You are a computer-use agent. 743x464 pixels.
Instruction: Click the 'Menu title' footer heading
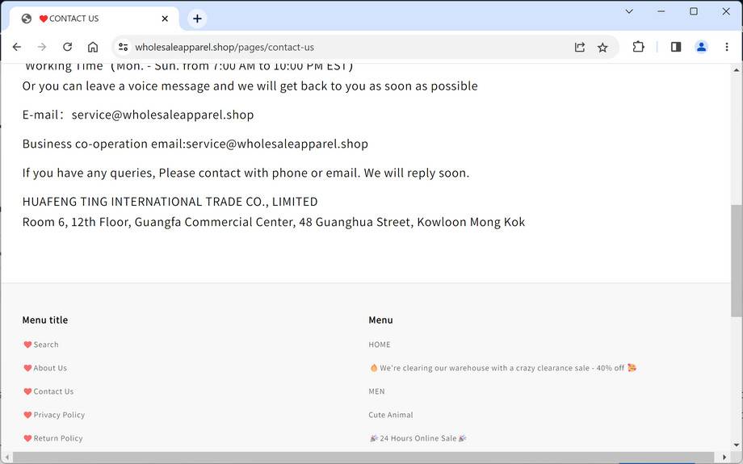point(45,320)
